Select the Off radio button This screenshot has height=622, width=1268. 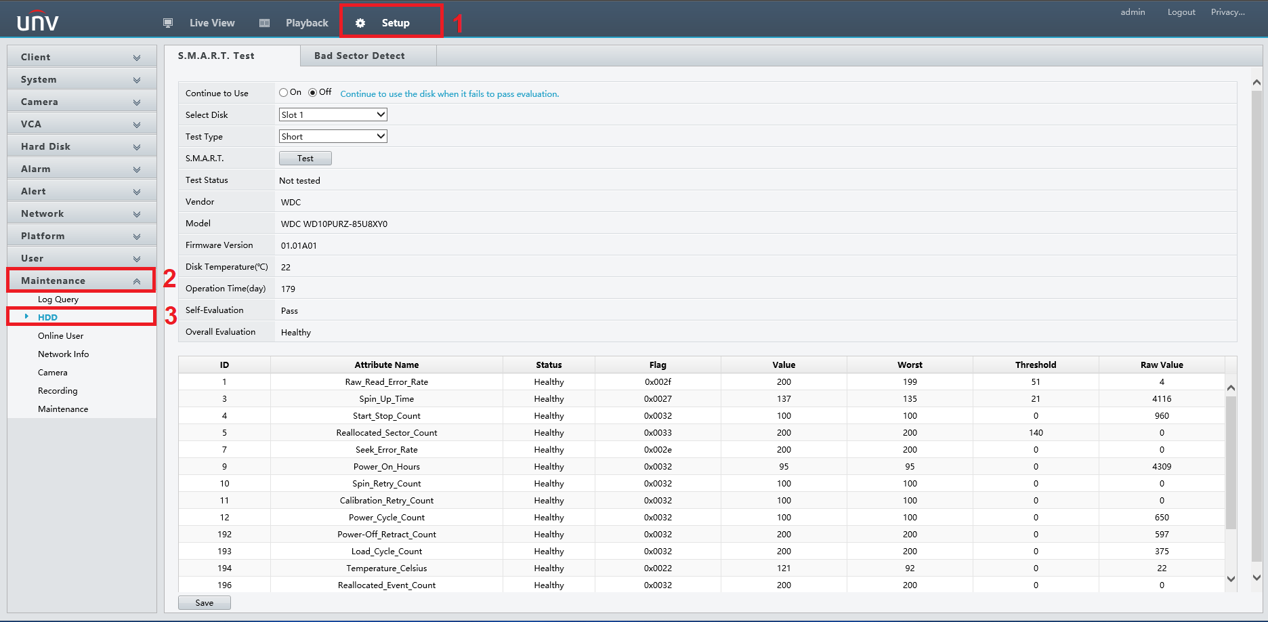(x=313, y=93)
